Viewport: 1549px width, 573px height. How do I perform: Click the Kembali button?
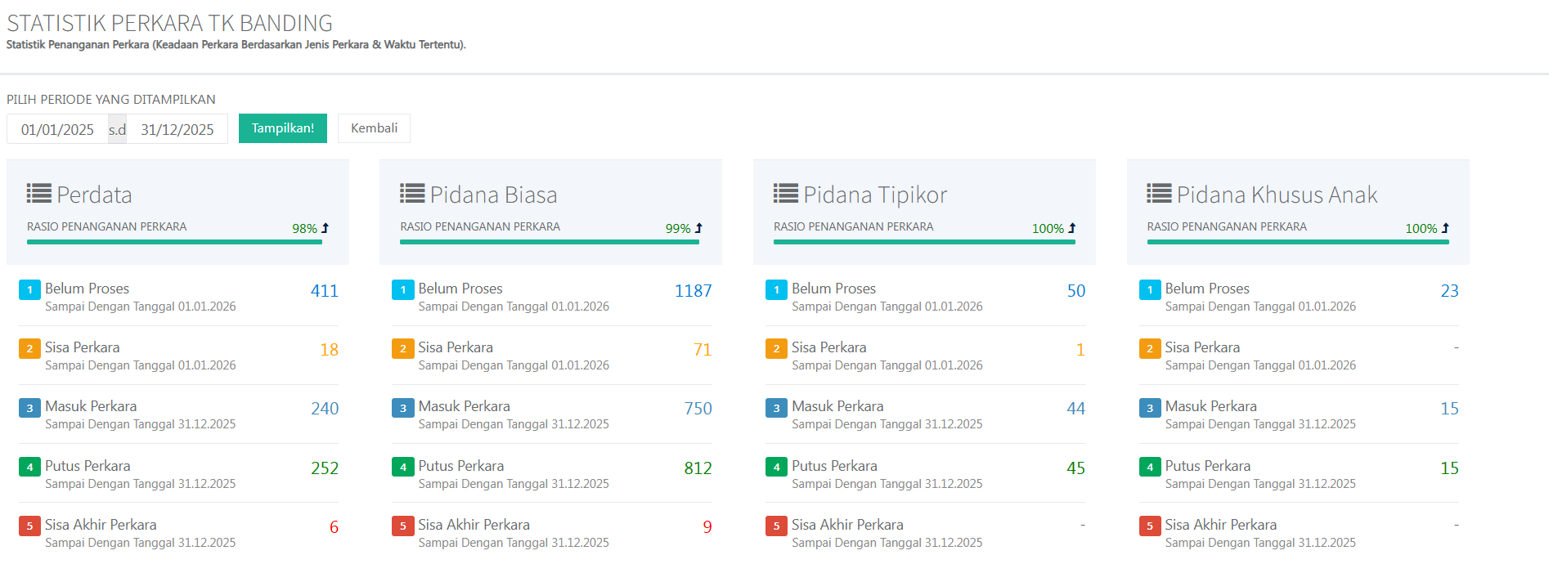pos(374,128)
